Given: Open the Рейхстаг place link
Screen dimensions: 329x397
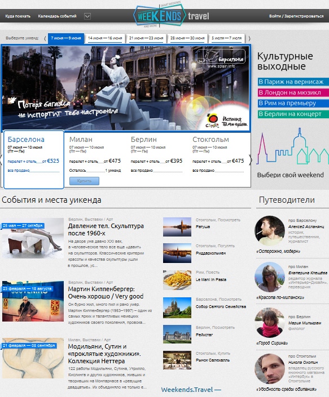Looking at the screenshot, I should point(204,334).
